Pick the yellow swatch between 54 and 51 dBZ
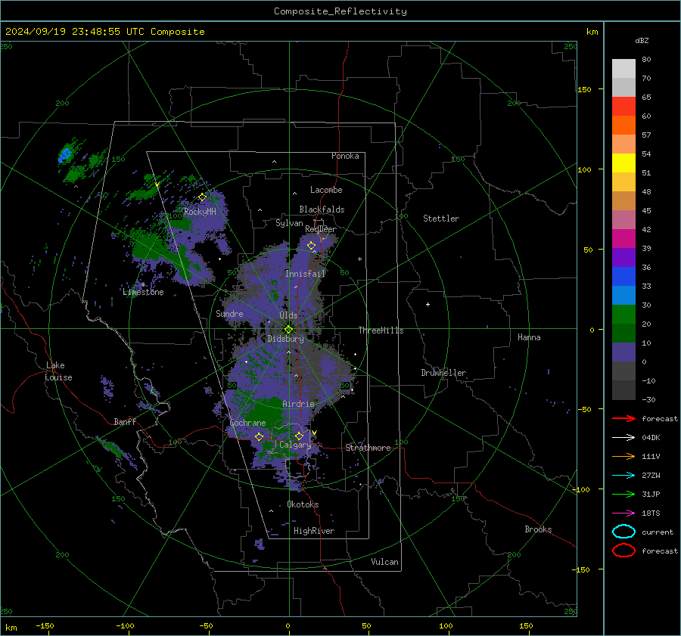 coord(623,163)
